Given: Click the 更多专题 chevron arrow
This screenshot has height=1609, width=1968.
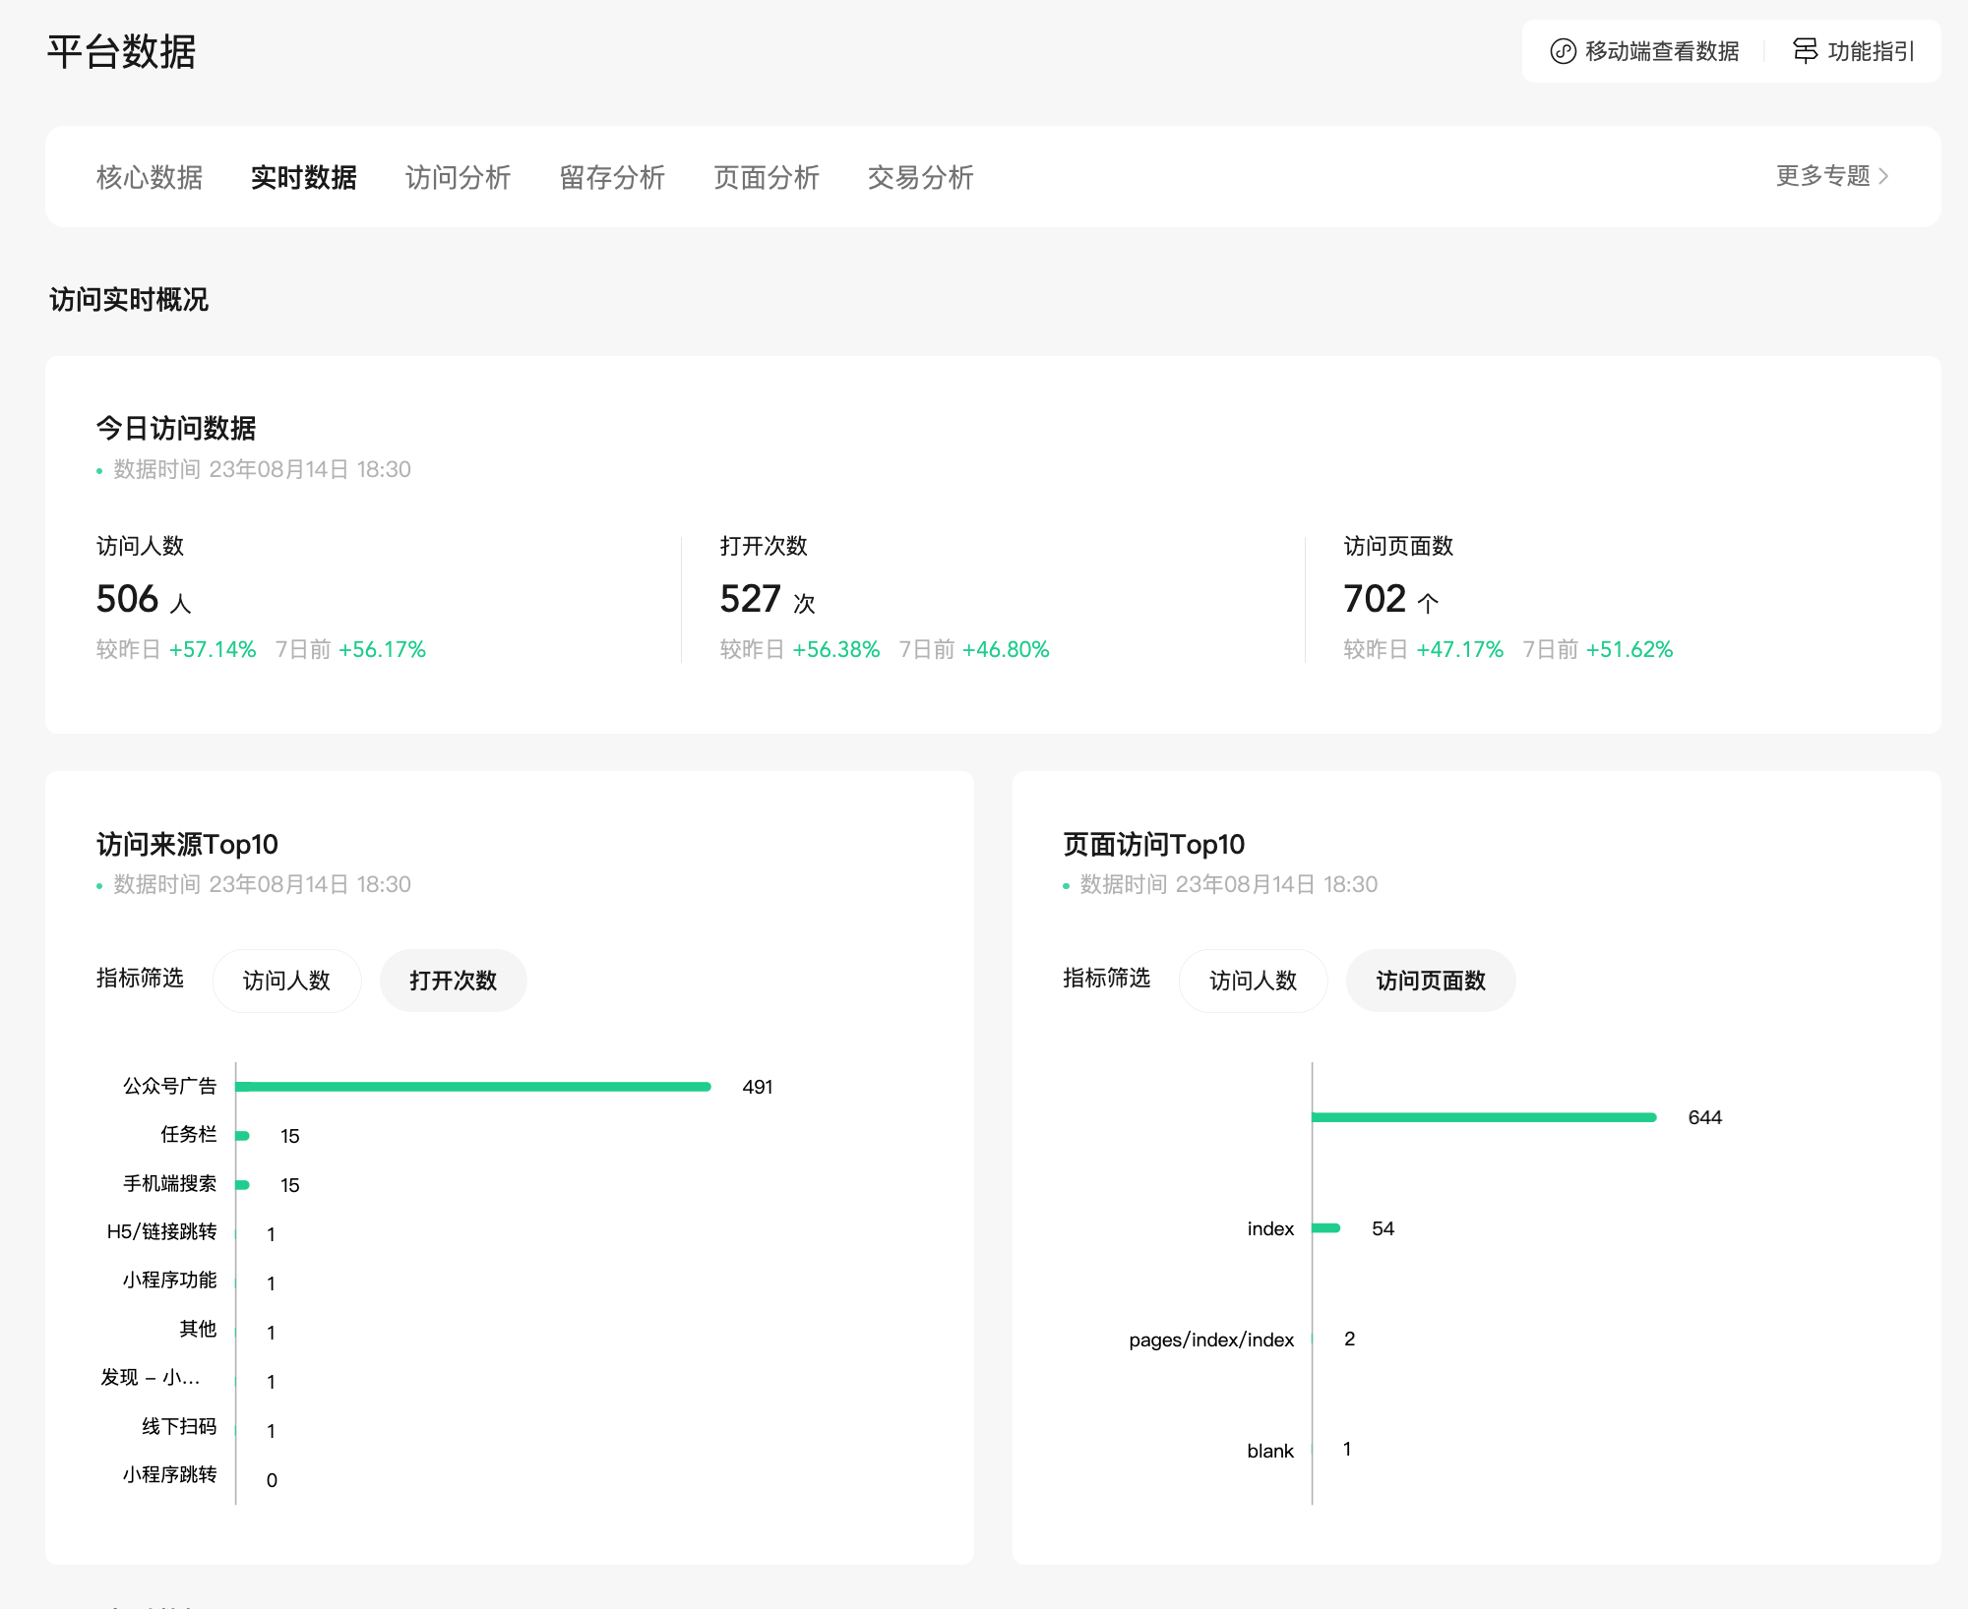Looking at the screenshot, I should coord(1883,176).
